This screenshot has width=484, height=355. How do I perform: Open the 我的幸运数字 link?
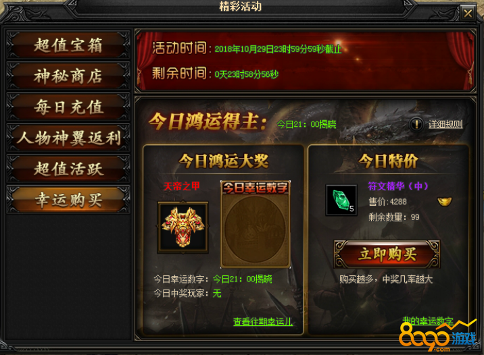coord(428,321)
